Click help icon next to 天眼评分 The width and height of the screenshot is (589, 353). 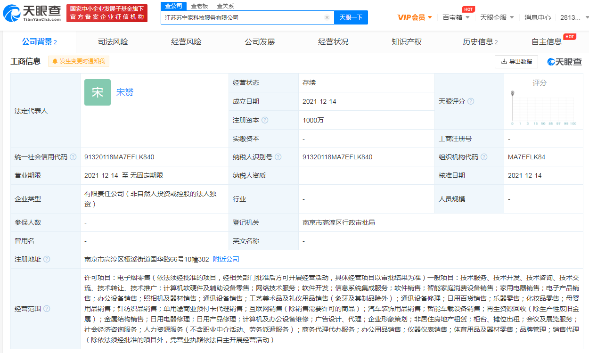click(471, 101)
